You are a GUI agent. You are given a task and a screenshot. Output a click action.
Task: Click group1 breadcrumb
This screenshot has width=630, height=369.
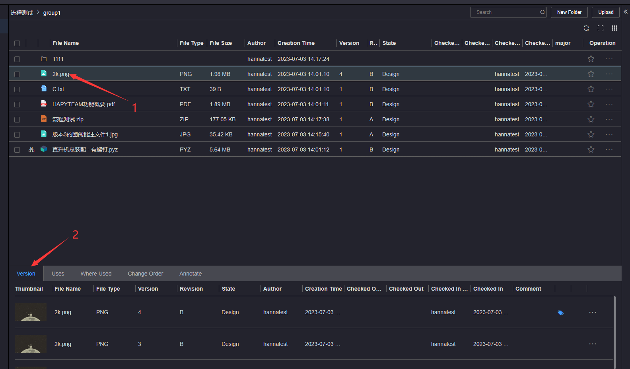tap(52, 13)
